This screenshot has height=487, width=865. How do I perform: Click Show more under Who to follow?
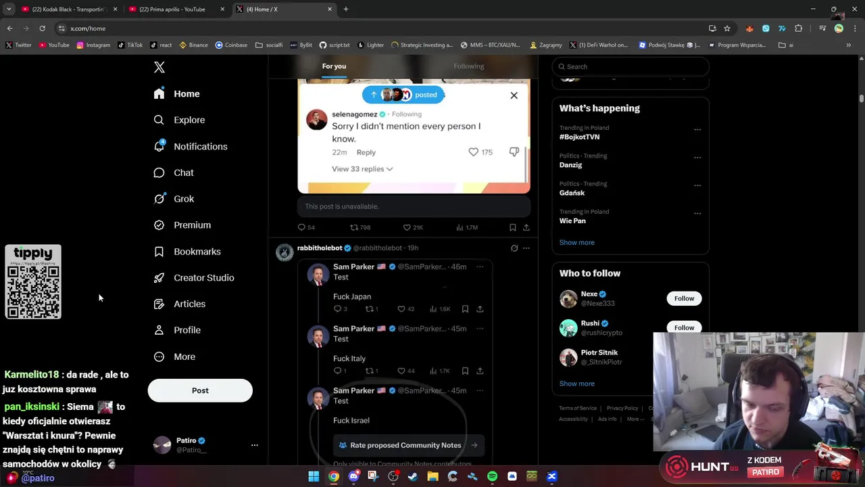pyautogui.click(x=577, y=384)
